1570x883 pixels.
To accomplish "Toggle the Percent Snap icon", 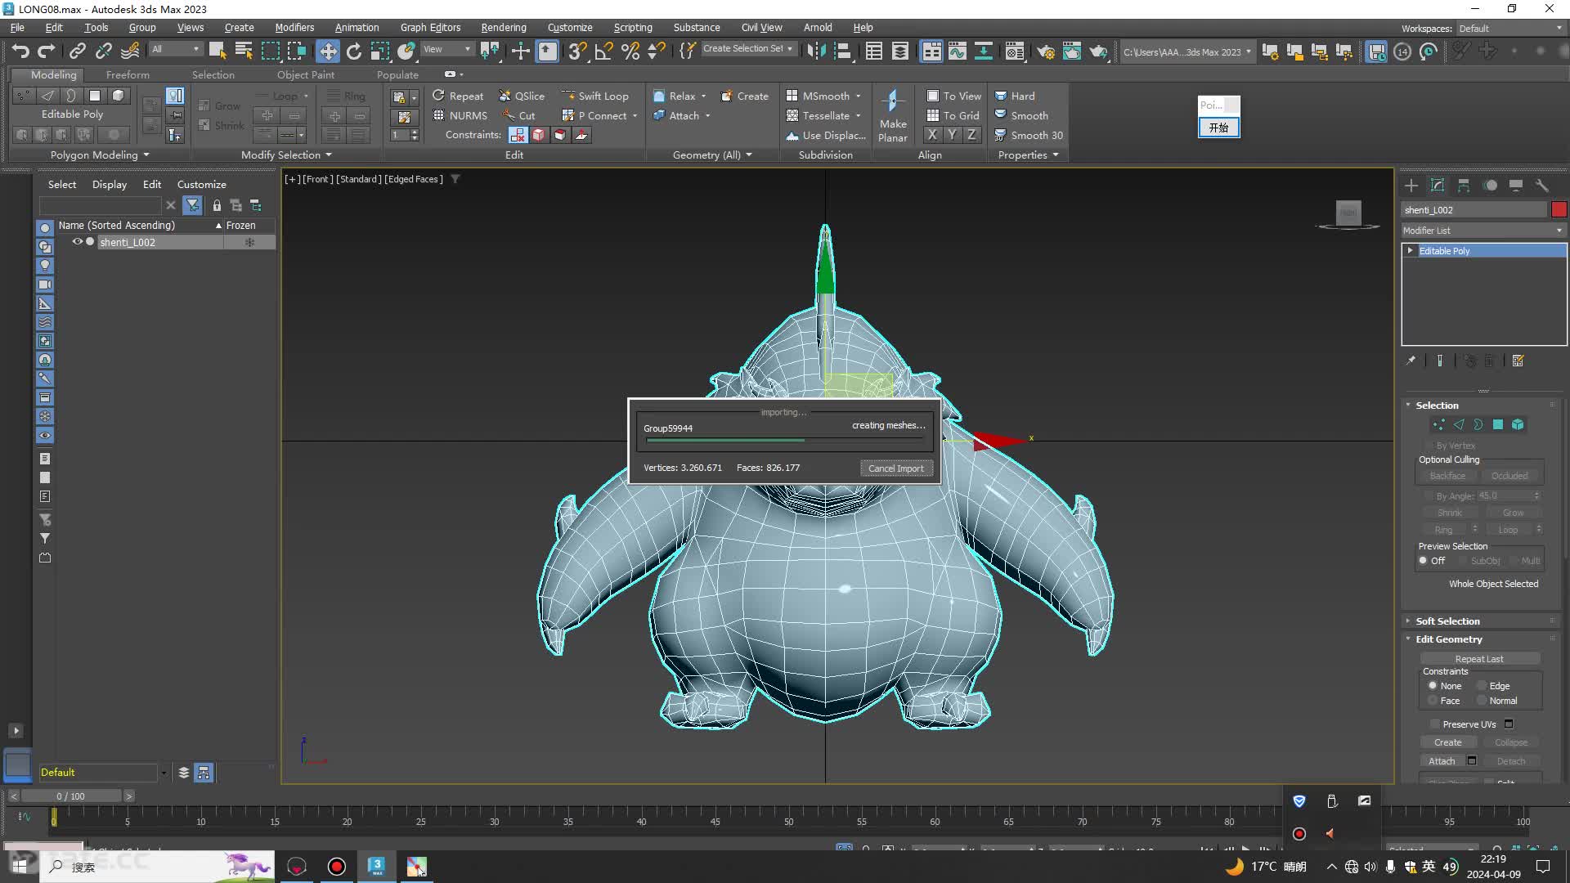I will pyautogui.click(x=630, y=52).
